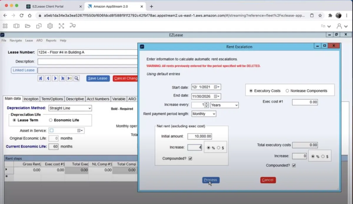Jump to the last lease record
Screen dimensions: 353x204
click(62, 78)
